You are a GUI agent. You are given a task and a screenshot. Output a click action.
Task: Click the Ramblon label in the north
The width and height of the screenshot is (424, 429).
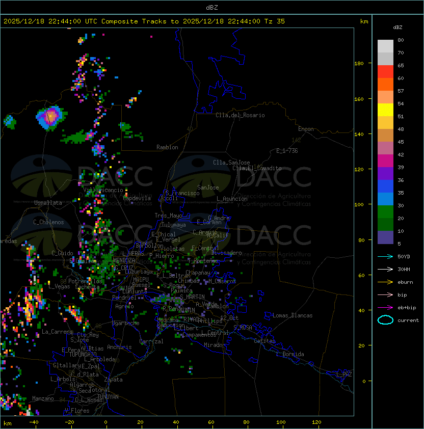click(x=167, y=147)
